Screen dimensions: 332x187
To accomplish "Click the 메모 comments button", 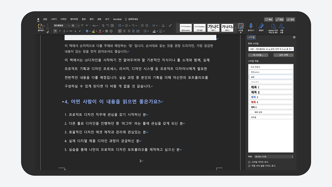I will point(269,19).
